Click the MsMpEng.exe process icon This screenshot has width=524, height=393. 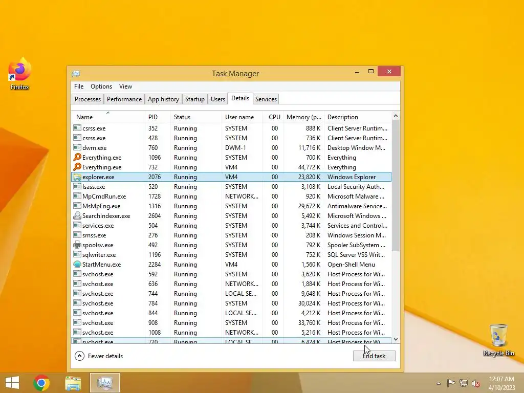pyautogui.click(x=77, y=206)
